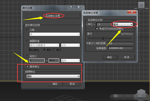The height and width of the screenshot is (101, 150).
Task: Open the 毫米 system unit dropdown
Action: tap(123, 25)
